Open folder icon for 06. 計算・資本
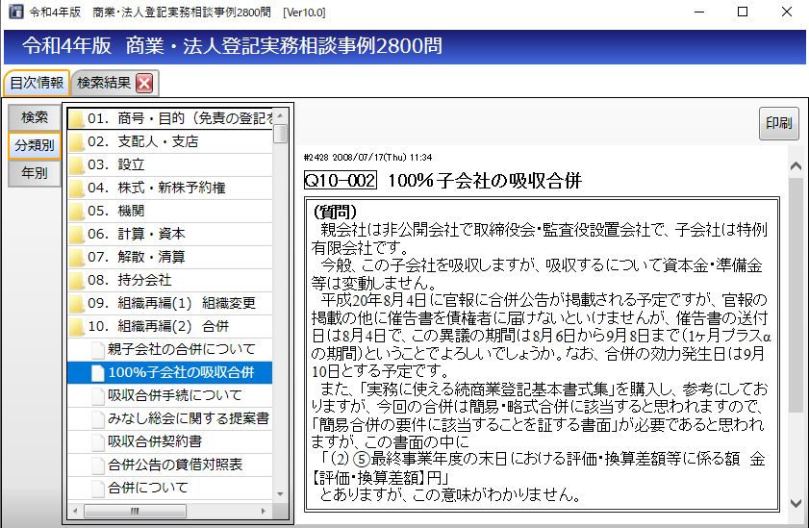The image size is (809, 528). [x=76, y=235]
